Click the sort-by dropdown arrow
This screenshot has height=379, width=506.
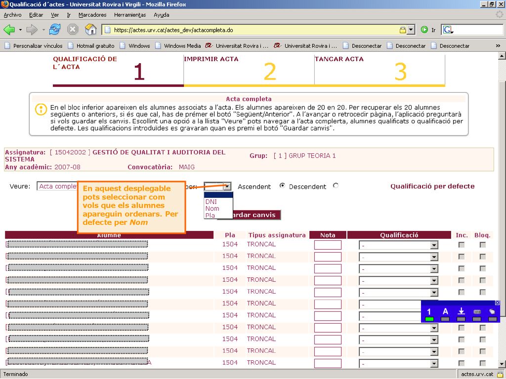(x=227, y=186)
